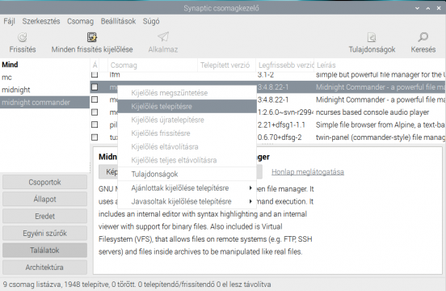Choose Kijelölés eltávolításra in context menu

pos(187,147)
